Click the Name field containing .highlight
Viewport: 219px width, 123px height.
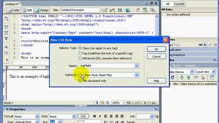(107, 66)
